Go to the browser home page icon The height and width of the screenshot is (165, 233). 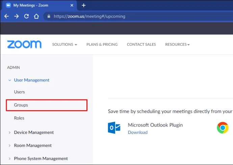36,16
